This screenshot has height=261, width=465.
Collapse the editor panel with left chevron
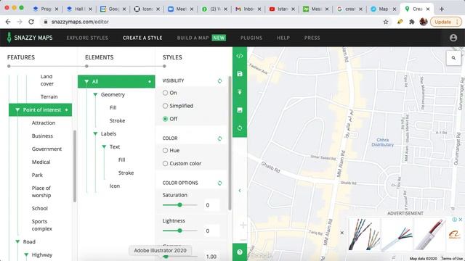(240, 191)
